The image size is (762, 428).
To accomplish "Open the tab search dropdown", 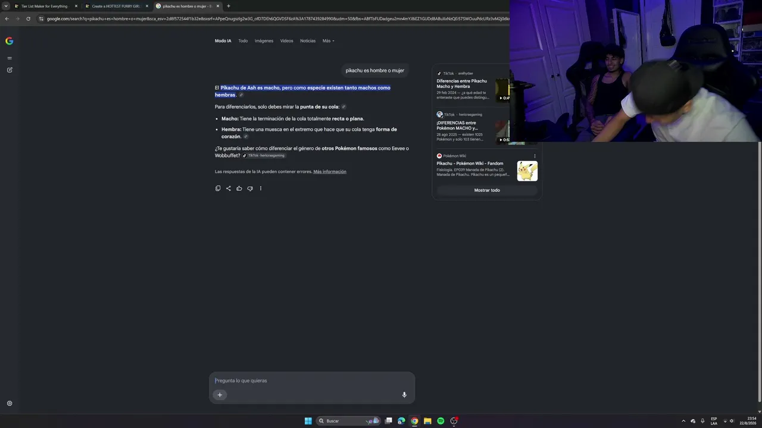I will click(x=6, y=6).
